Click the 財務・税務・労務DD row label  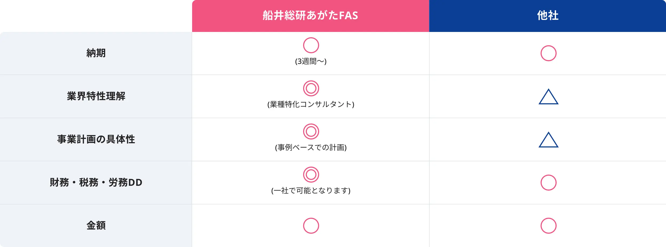(96, 182)
